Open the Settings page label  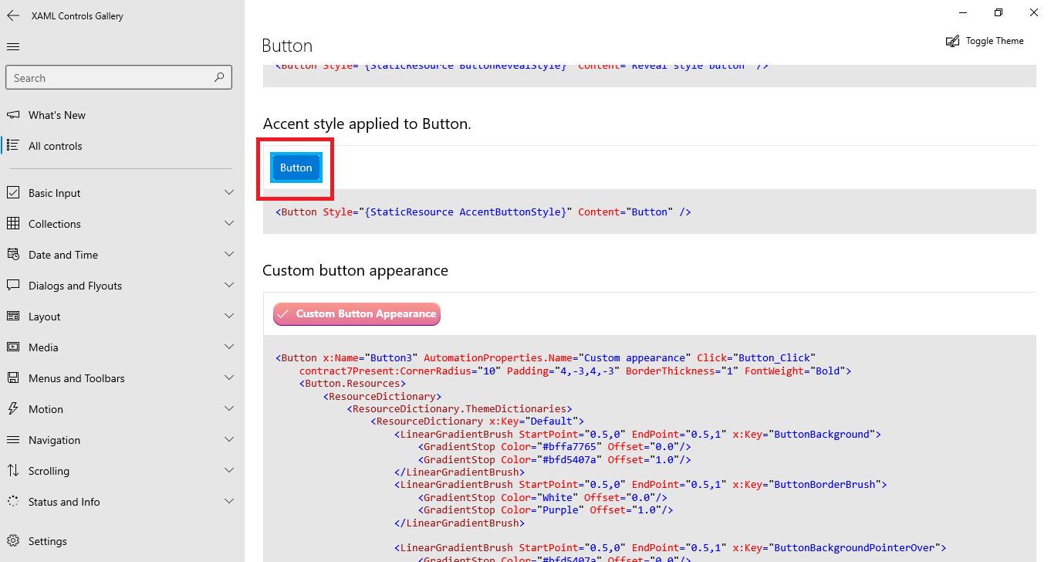point(48,541)
